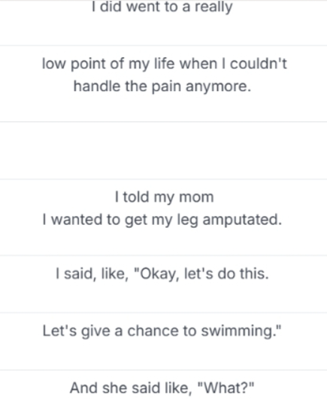
Task: Click the word "amputated" in the subtitle
Action: click(x=240, y=220)
